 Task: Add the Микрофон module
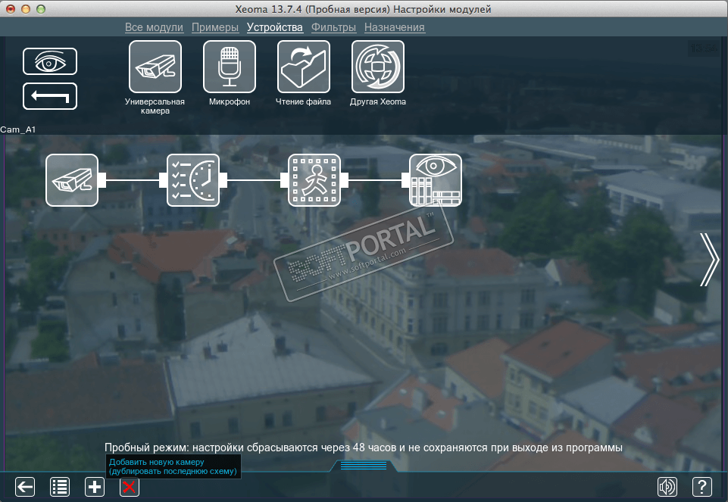pyautogui.click(x=230, y=67)
